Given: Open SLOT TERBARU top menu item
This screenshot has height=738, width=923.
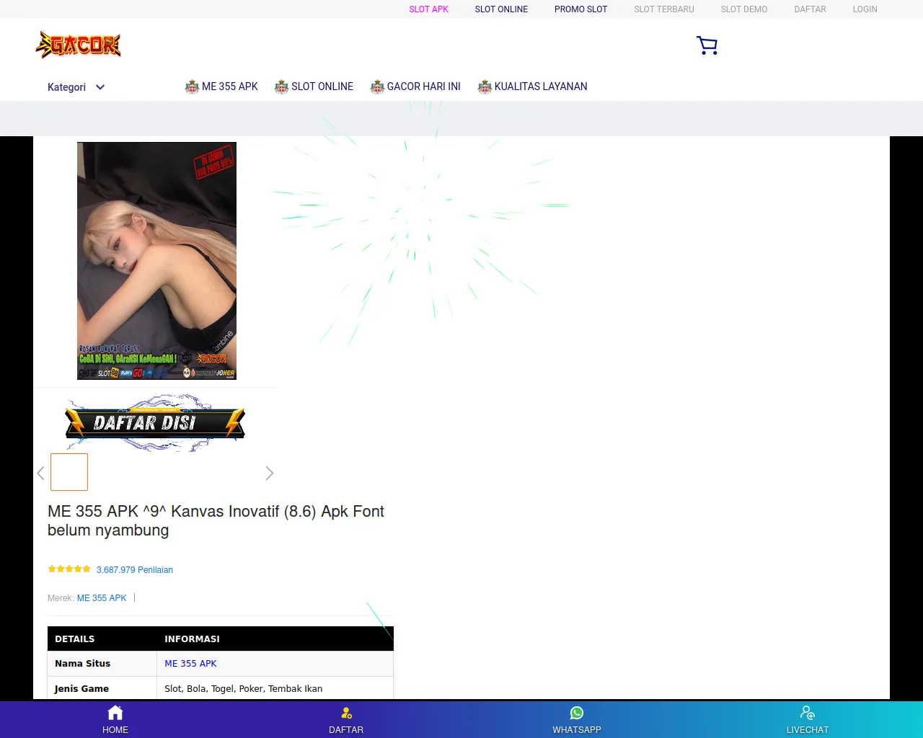Looking at the screenshot, I should [664, 9].
